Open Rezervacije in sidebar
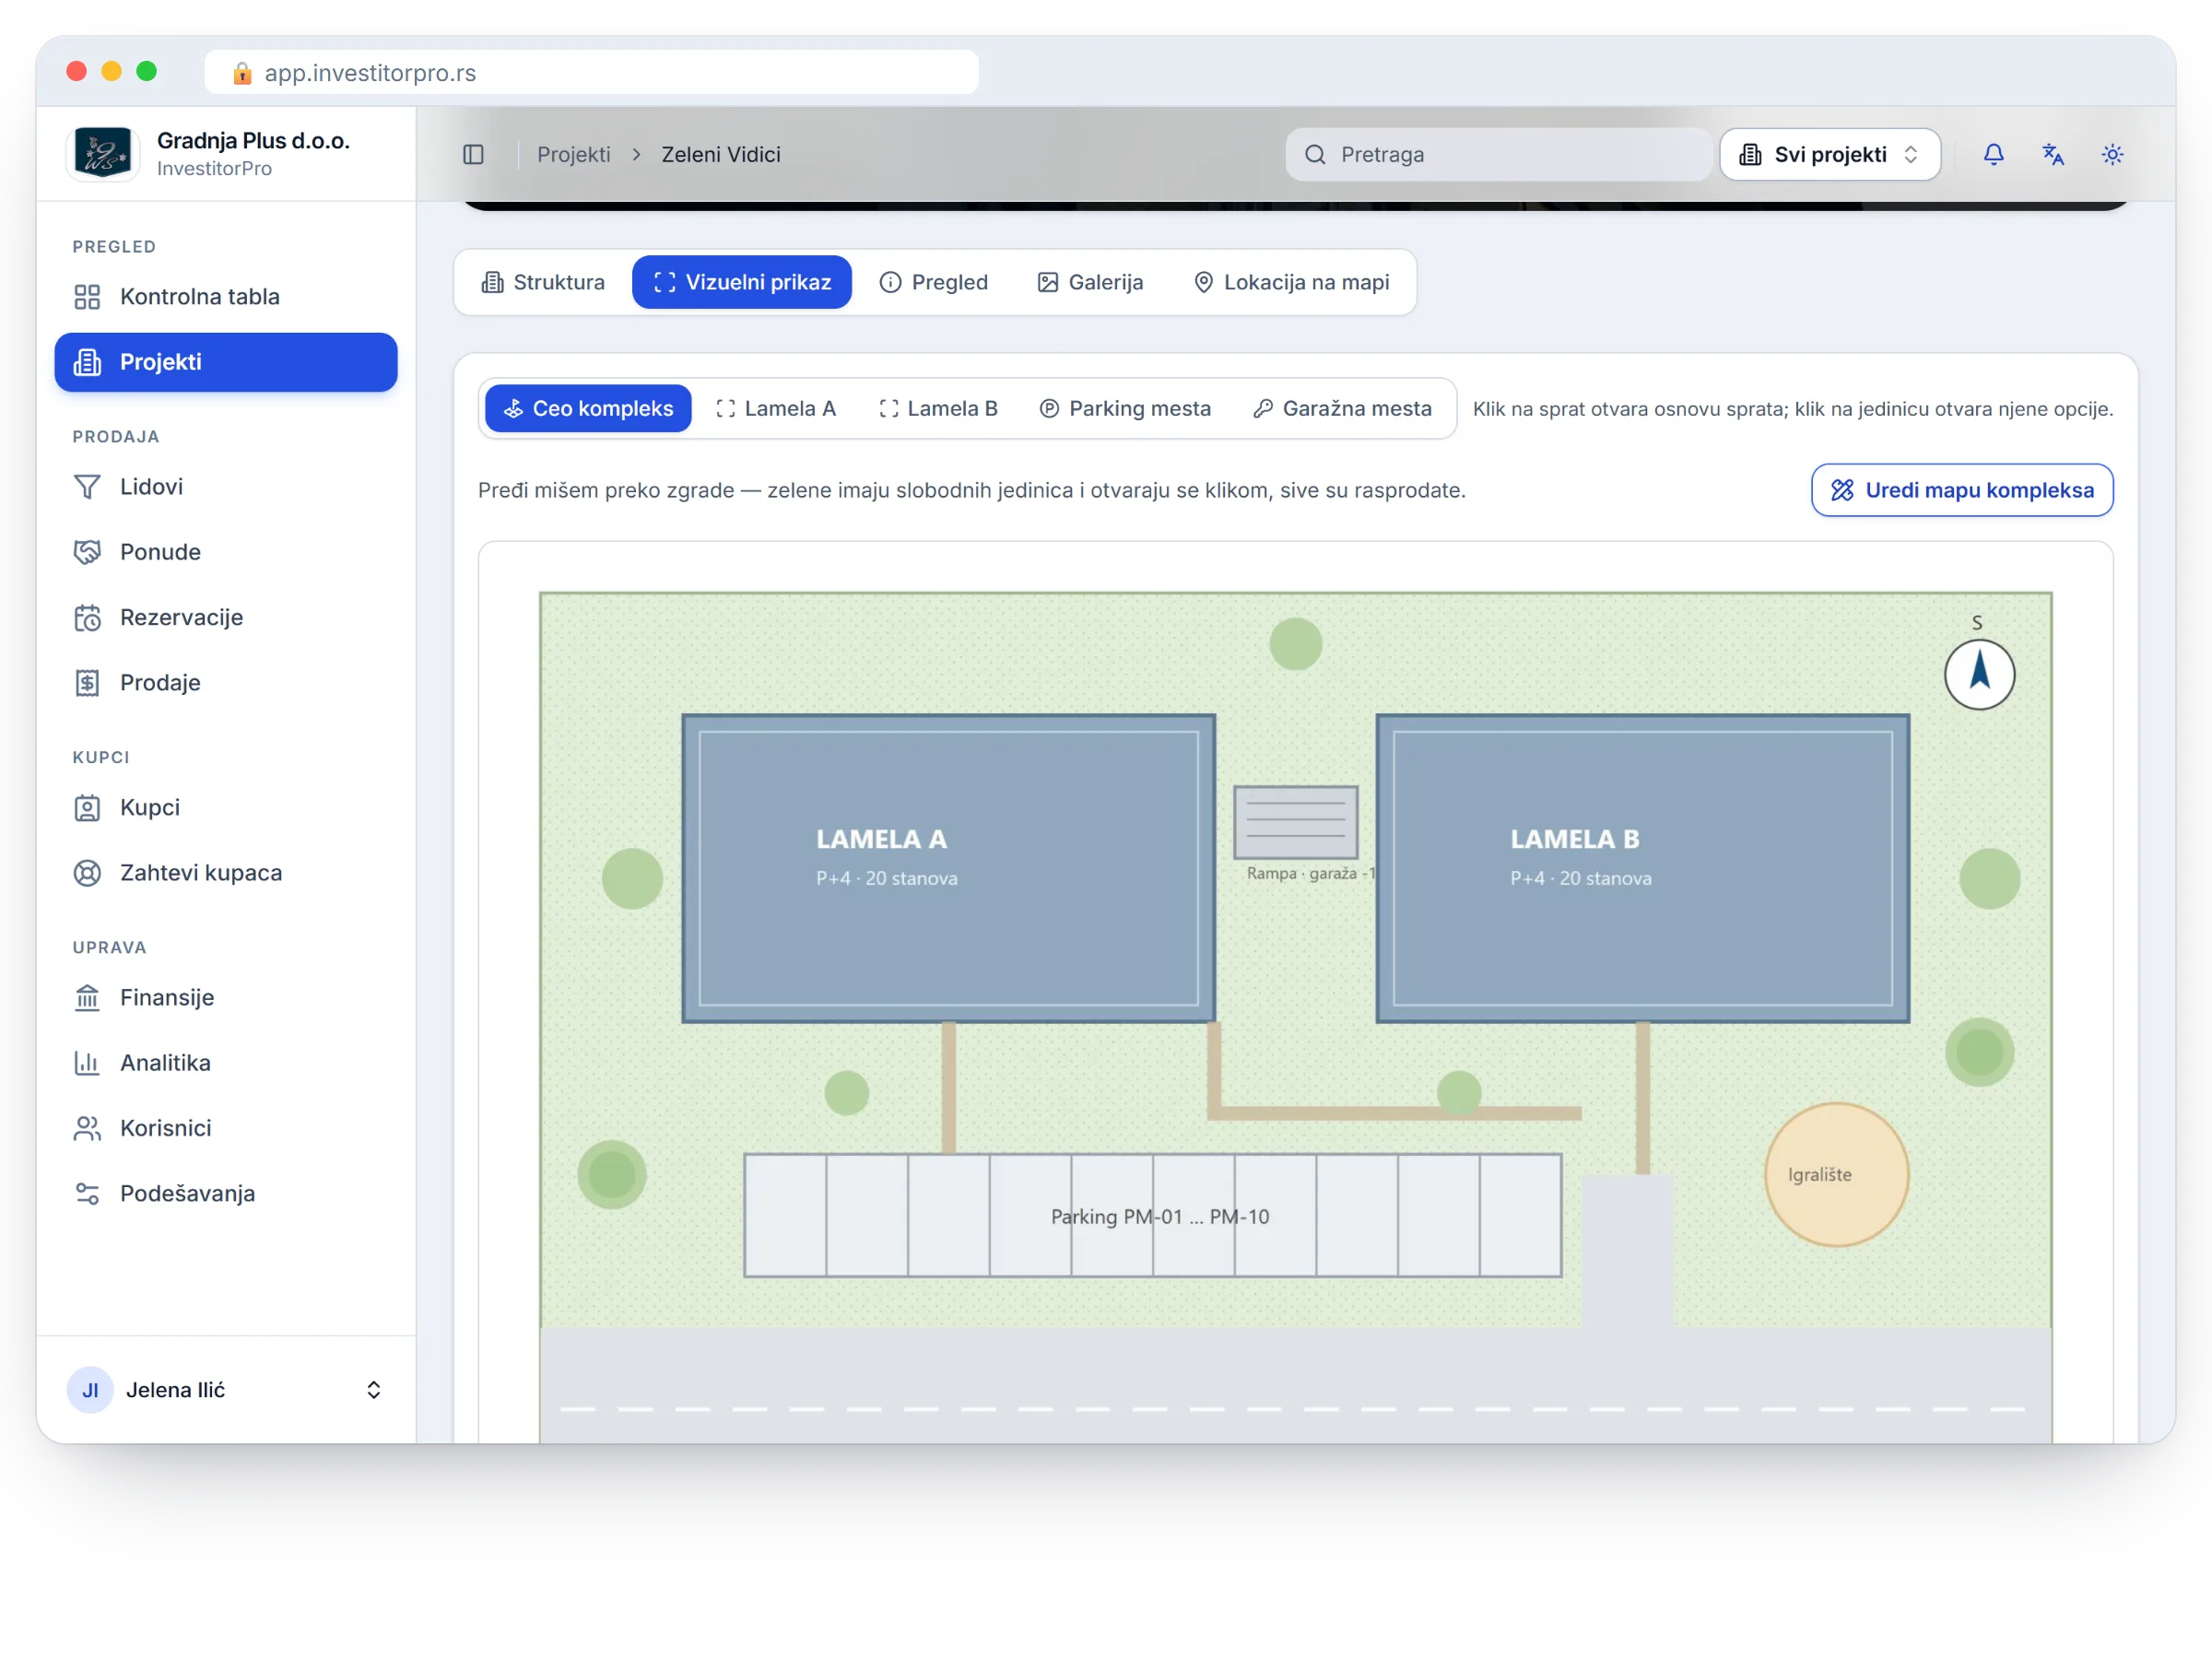Screen dimensions: 2212x1659 click(226, 617)
